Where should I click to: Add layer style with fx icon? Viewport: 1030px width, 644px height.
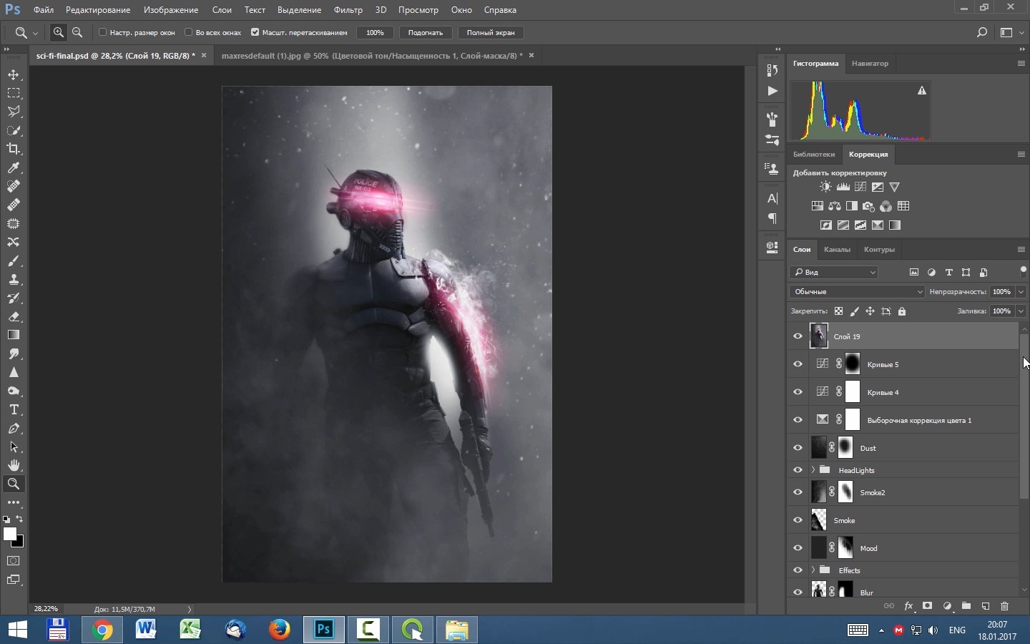click(908, 606)
